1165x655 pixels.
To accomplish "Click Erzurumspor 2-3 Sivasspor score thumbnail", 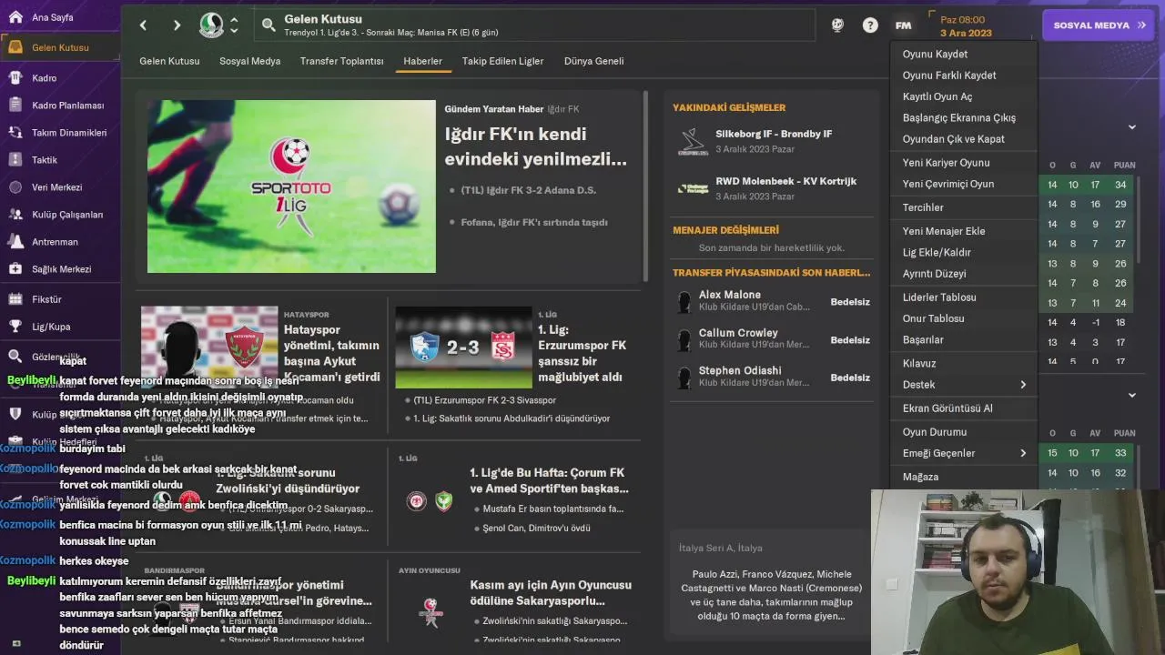I will click(x=463, y=347).
